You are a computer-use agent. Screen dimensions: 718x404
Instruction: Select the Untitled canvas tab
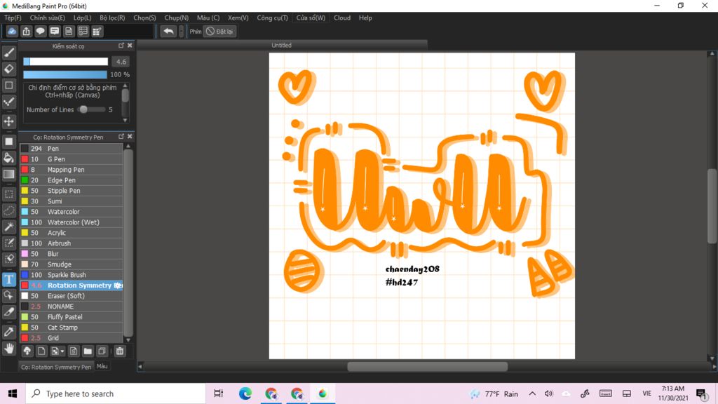[x=282, y=46]
